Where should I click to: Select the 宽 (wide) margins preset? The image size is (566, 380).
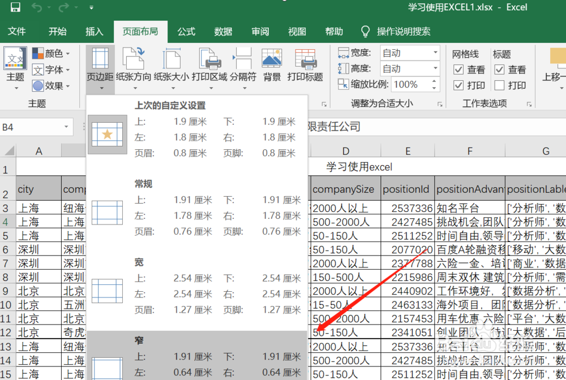tap(198, 286)
